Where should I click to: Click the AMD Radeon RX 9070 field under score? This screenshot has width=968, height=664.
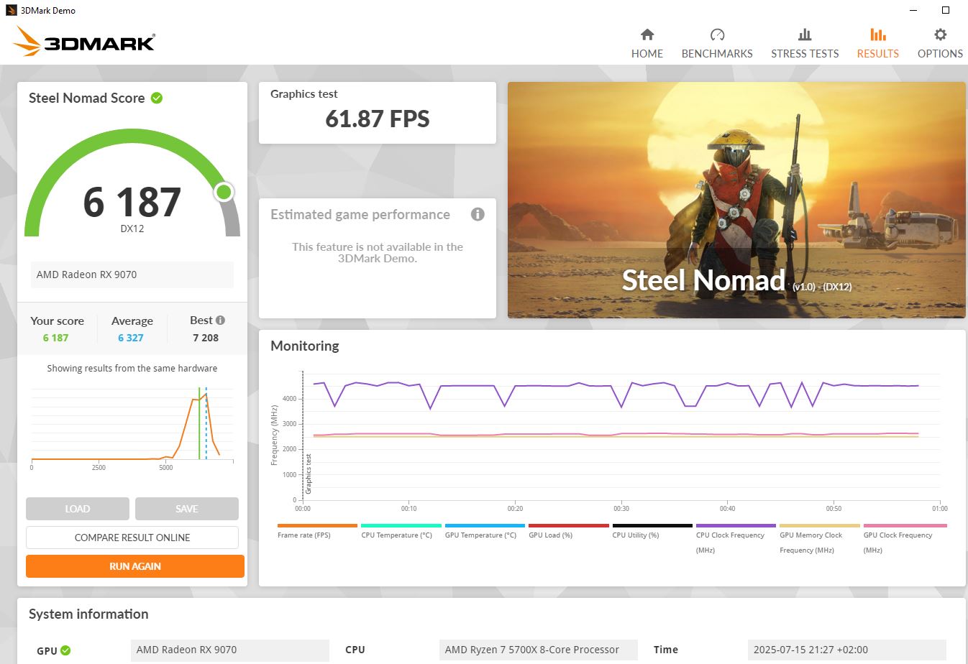tap(132, 275)
